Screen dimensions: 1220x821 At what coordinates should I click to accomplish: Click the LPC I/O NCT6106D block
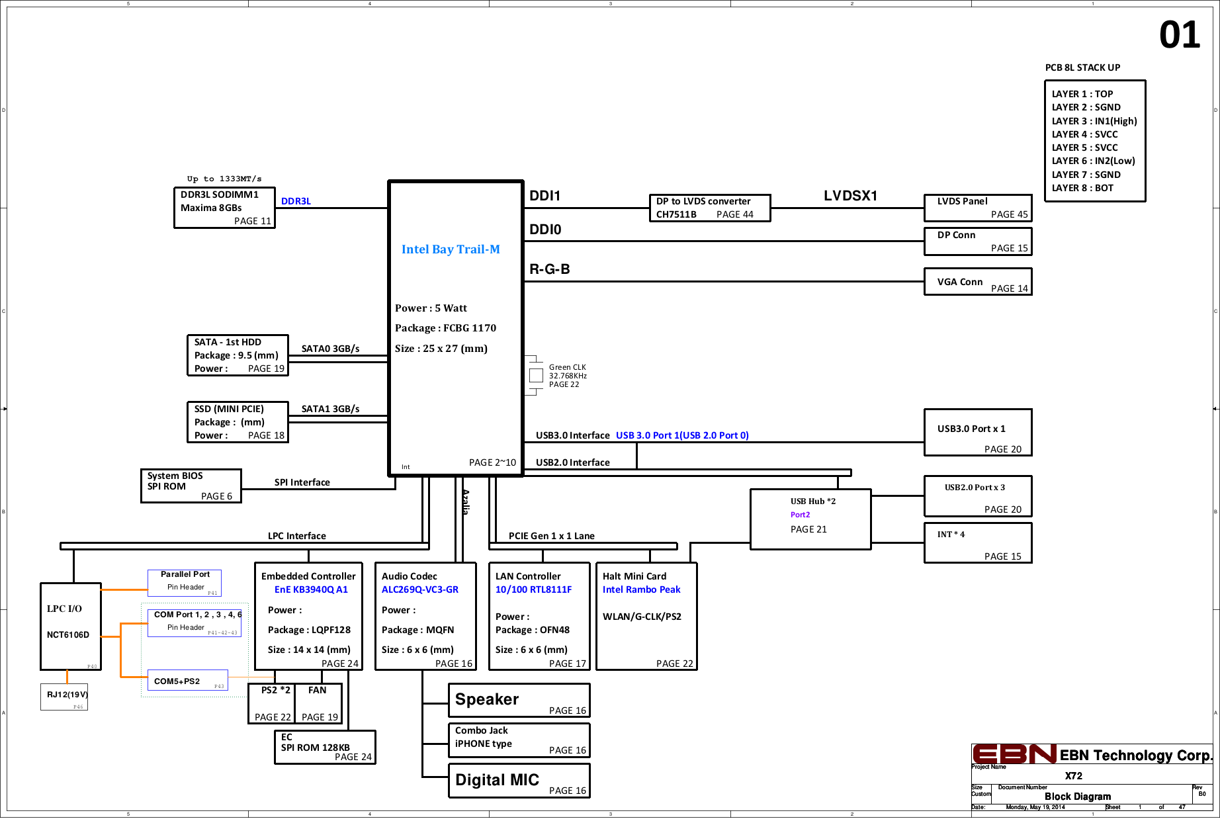point(71,627)
